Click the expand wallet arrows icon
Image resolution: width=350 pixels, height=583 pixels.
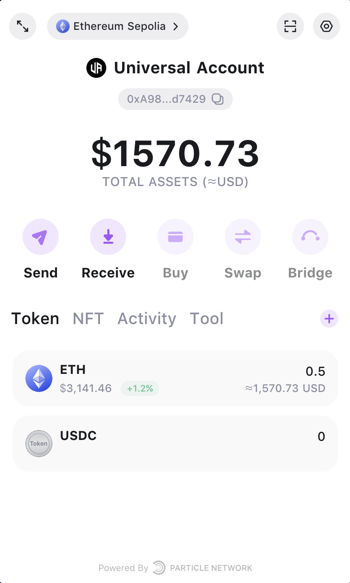pyautogui.click(x=23, y=26)
